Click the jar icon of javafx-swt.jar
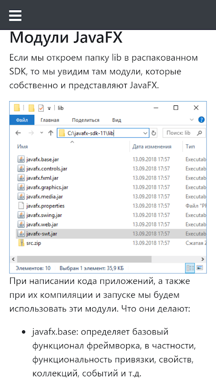The height and width of the screenshot is (385, 216). pyautogui.click(x=21, y=234)
